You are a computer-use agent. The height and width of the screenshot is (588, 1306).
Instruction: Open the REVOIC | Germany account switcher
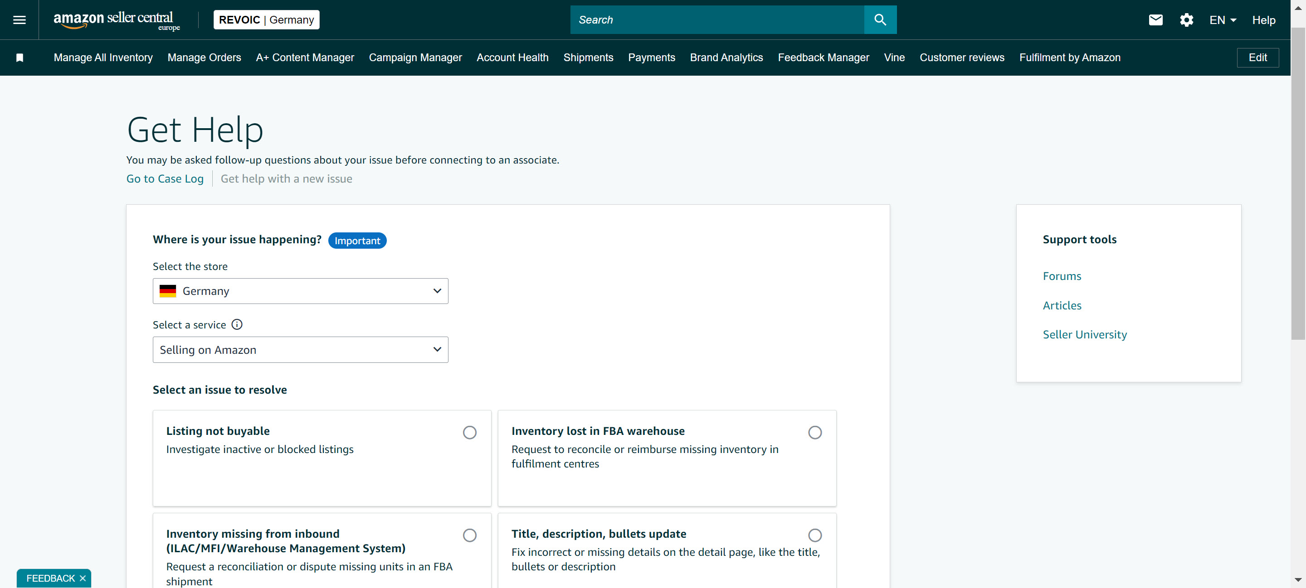click(x=266, y=20)
